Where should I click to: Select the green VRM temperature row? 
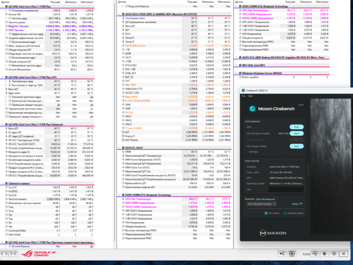click(x=174, y=152)
